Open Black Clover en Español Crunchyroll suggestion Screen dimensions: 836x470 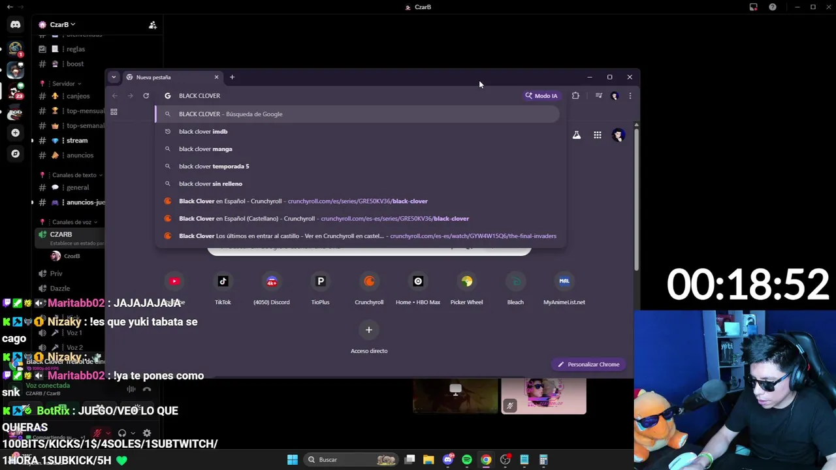pyautogui.click(x=357, y=201)
